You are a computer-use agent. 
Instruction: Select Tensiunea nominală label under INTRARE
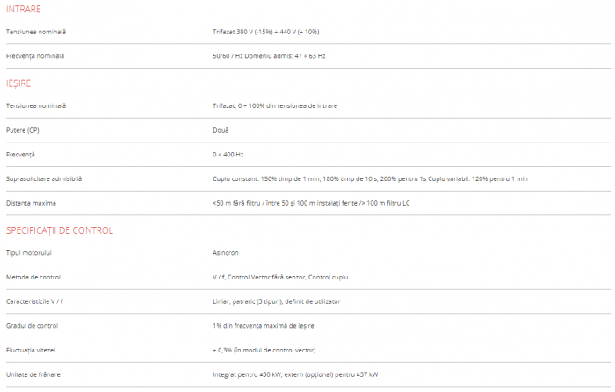point(35,32)
